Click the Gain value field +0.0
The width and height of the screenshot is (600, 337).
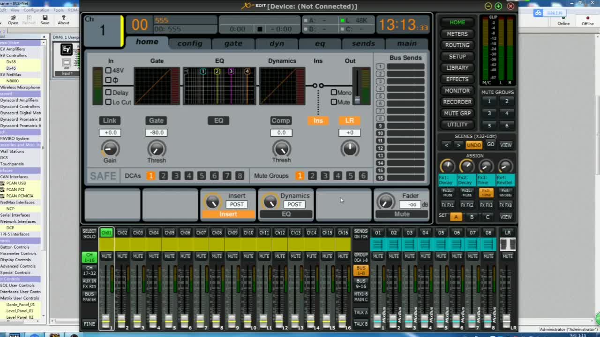coord(110,132)
